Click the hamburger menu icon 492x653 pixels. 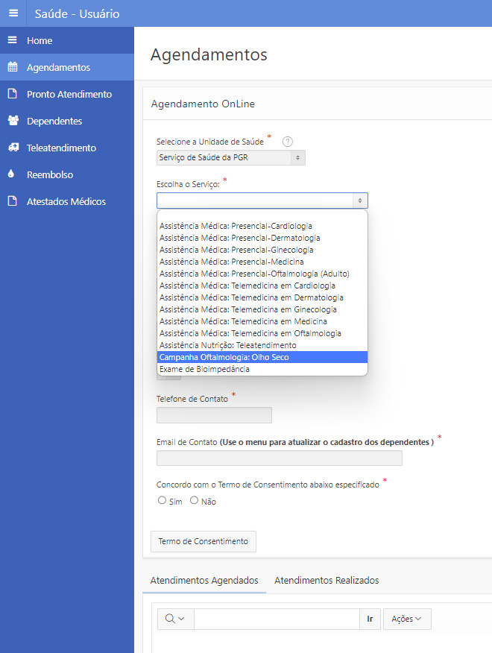[13, 13]
